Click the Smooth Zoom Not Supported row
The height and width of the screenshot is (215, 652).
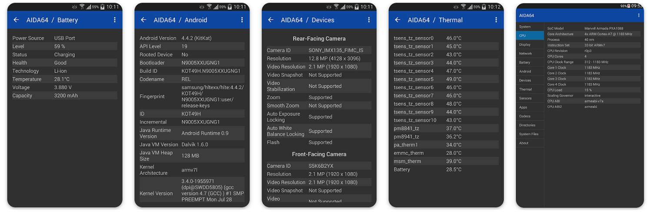click(319, 106)
